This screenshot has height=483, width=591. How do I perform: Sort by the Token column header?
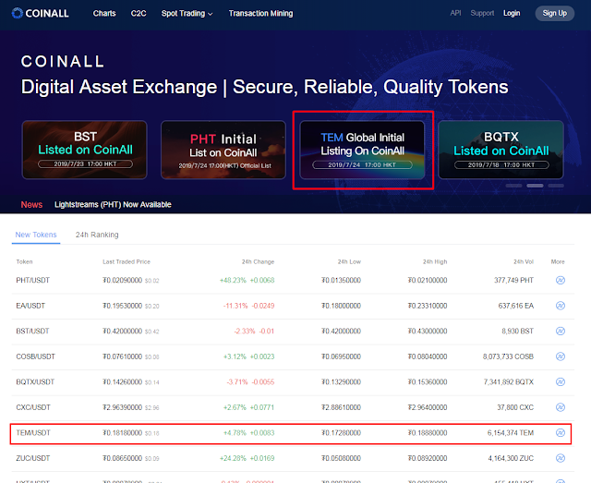coord(24,261)
